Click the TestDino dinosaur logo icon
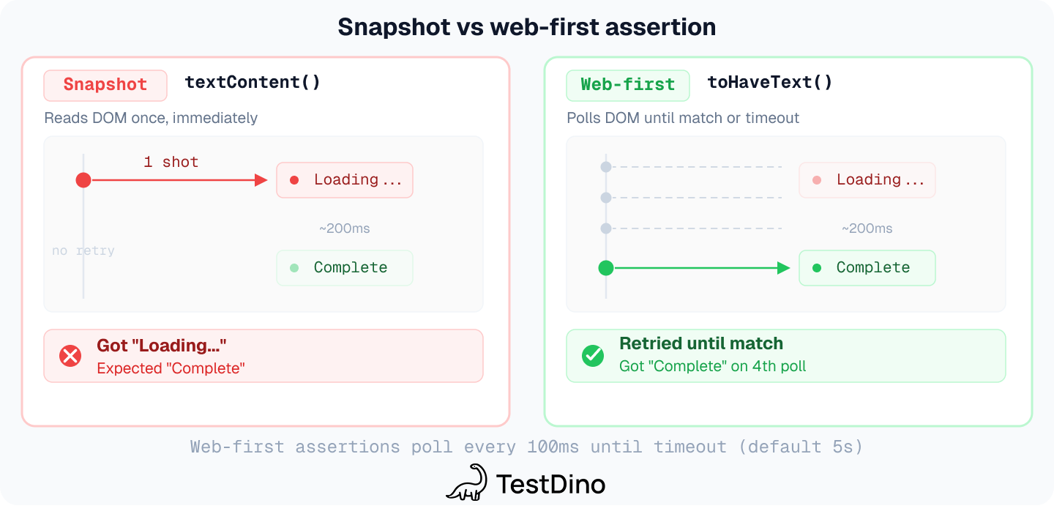The height and width of the screenshot is (514, 1054). pyautogui.click(x=467, y=483)
